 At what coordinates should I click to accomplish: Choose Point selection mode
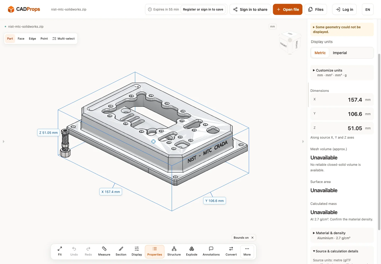(44, 39)
